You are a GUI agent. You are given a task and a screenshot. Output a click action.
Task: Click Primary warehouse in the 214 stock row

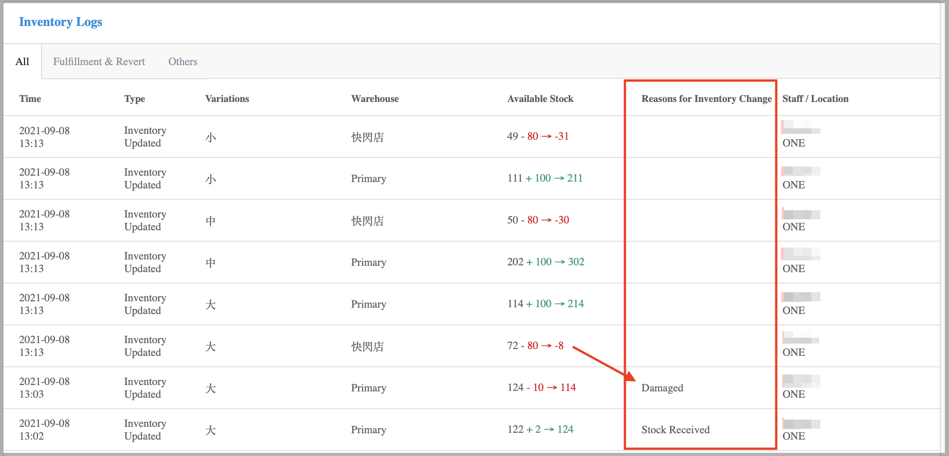tap(368, 304)
